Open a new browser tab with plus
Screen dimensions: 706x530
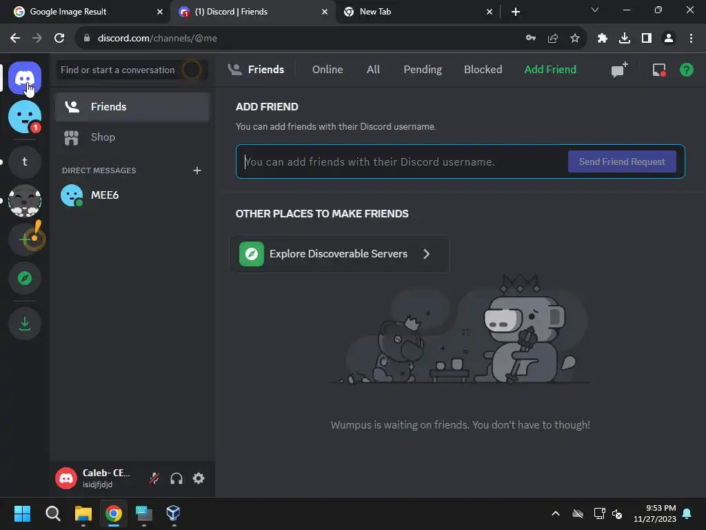point(516,12)
